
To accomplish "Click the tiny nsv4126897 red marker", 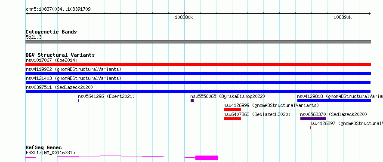I will [x=310, y=128].
